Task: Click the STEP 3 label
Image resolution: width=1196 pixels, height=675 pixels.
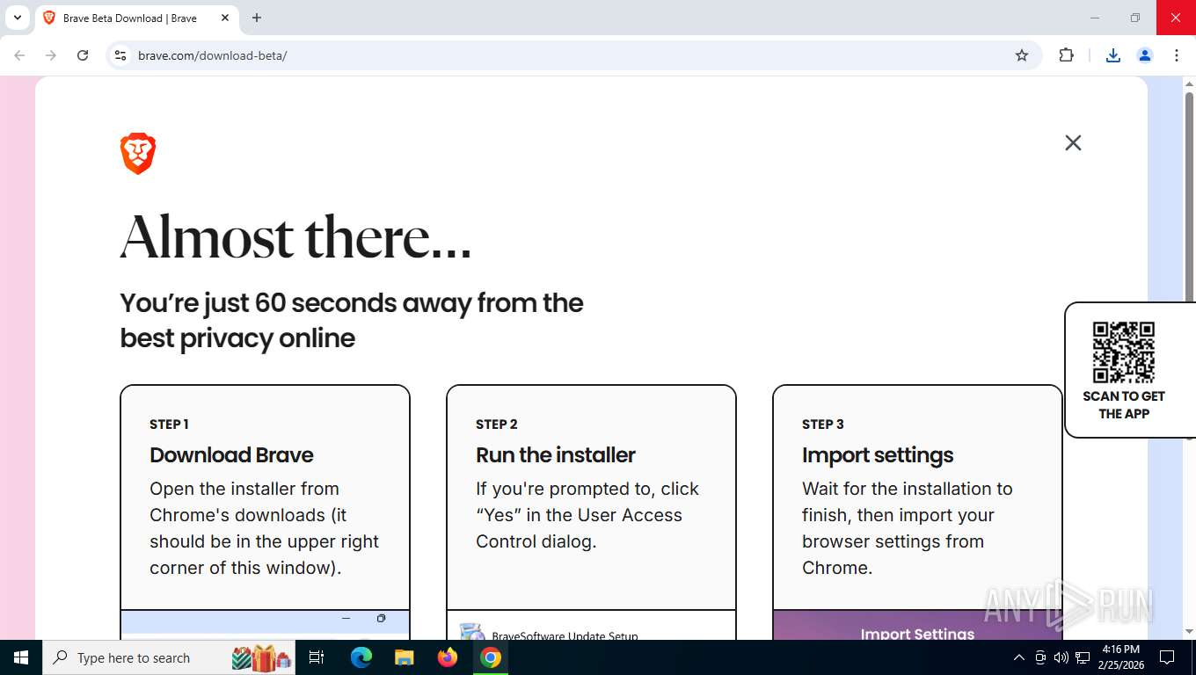Action: pyautogui.click(x=823, y=424)
